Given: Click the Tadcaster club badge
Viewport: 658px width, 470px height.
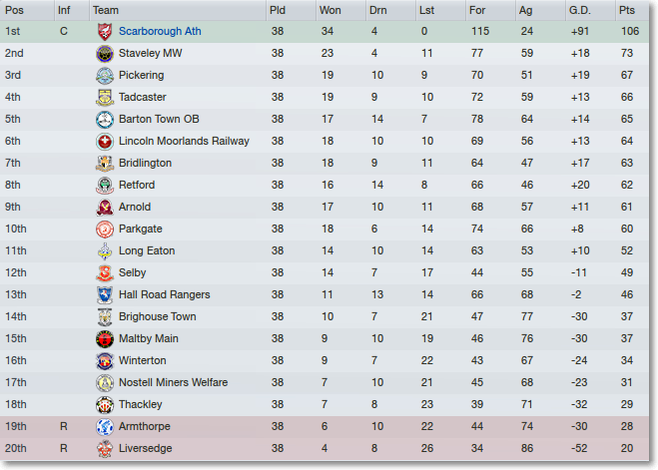Looking at the screenshot, I should pos(105,97).
